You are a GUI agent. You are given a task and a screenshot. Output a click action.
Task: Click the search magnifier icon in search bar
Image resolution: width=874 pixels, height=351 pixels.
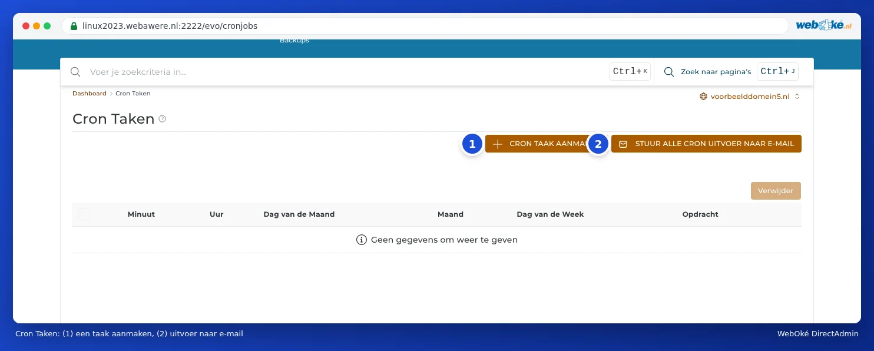(75, 72)
